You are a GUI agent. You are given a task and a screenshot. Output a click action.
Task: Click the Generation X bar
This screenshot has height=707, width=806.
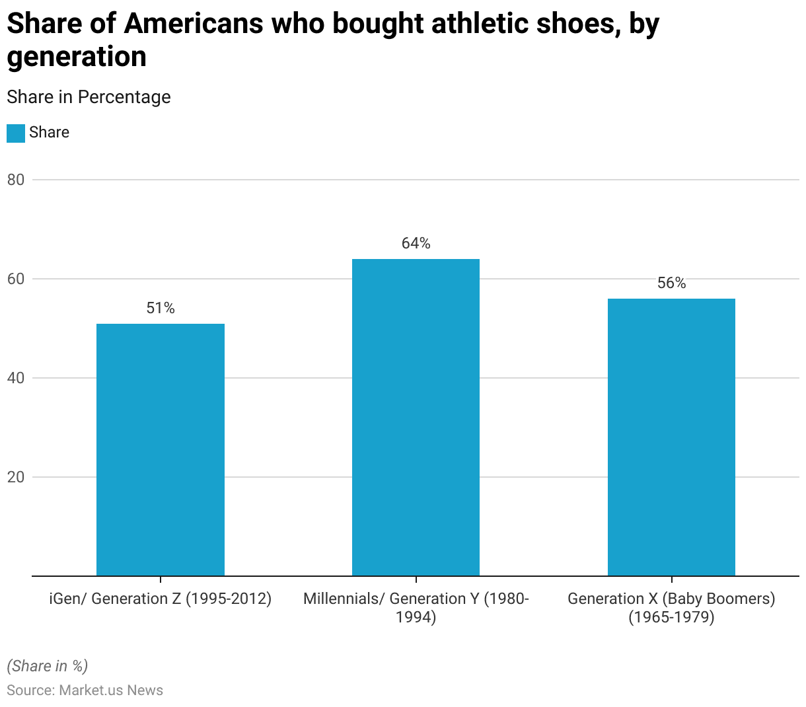tap(671, 437)
